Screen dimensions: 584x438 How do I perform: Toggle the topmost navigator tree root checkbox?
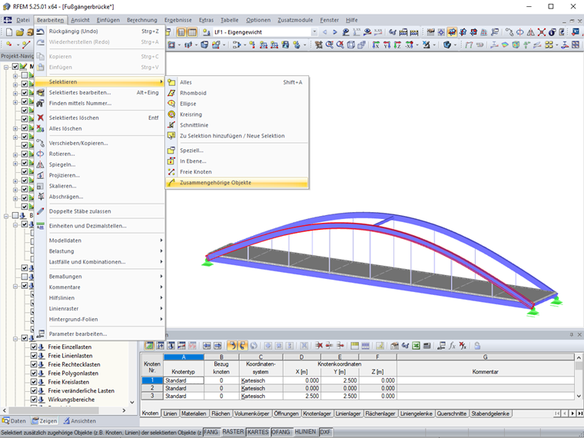15,67
